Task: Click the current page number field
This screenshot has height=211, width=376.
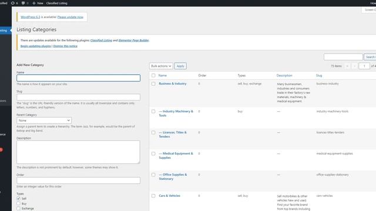Action: [364, 66]
